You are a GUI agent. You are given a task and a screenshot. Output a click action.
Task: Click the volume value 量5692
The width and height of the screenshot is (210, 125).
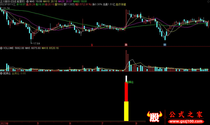(59, 4)
